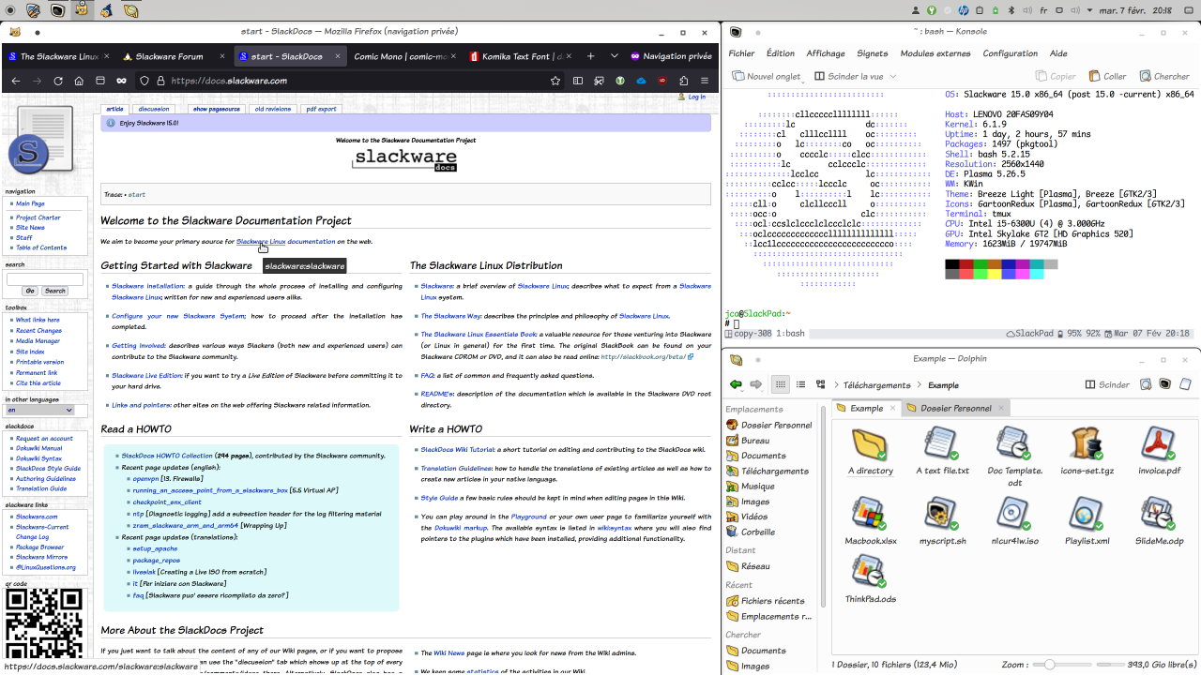Open the Firefox hamburger application menu

(x=704, y=81)
